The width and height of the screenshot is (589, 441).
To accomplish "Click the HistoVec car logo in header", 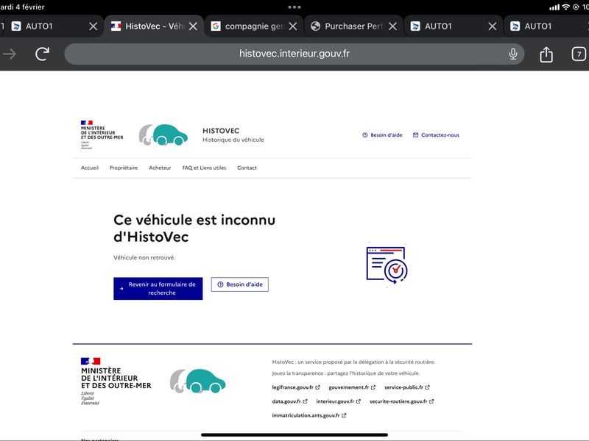I will [163, 135].
